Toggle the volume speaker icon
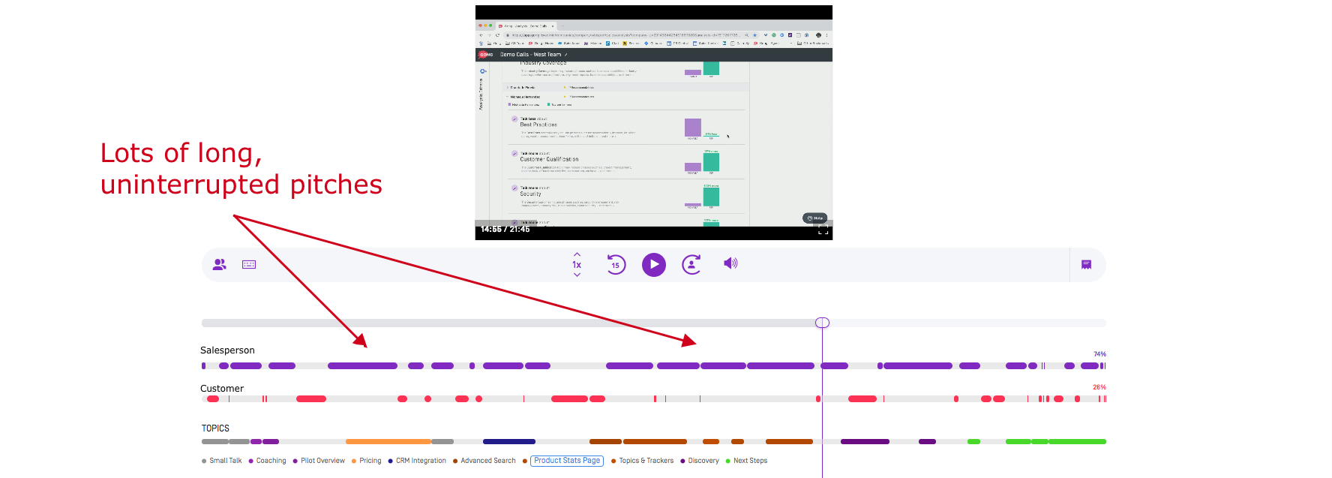 (x=730, y=263)
